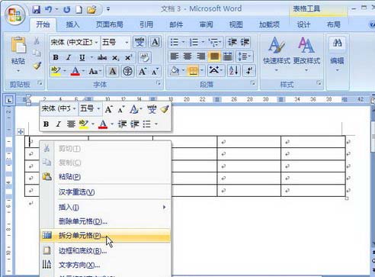Click the ruler tab selector button
Screen dimensions: 375x277
9,100
